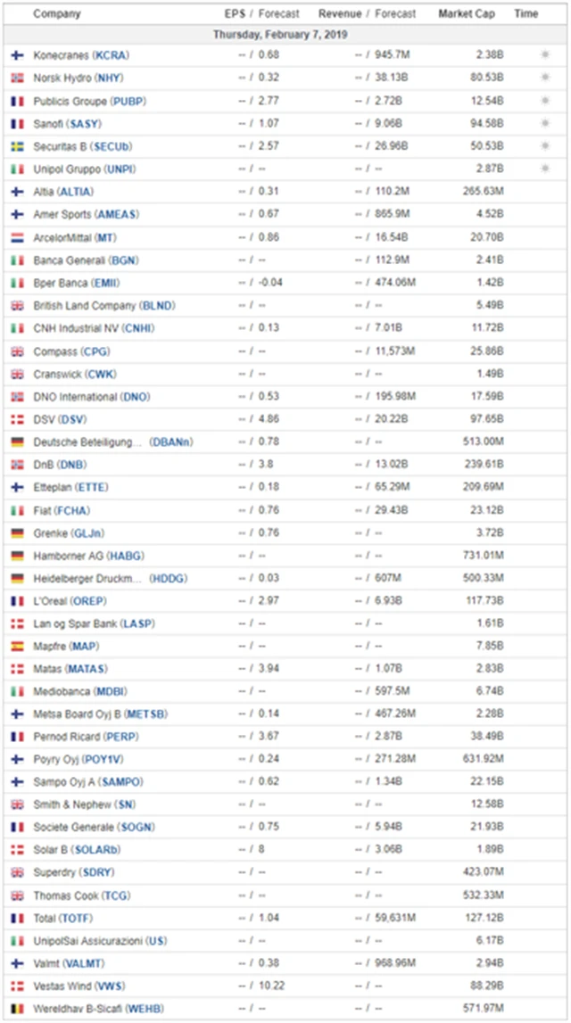Image resolution: width=571 pixels, height=1023 pixels.
Task: Click the Netherlands flag beside ArcelorMittal
Action: 17,237
